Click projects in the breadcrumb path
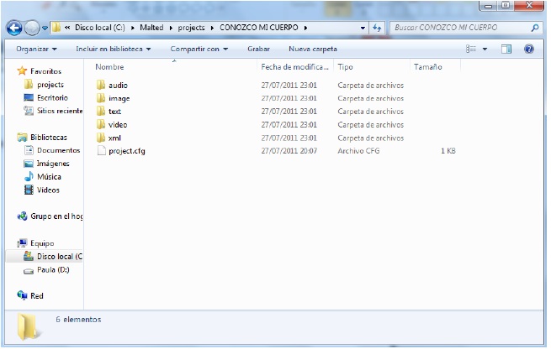The image size is (551, 349). coord(191,28)
